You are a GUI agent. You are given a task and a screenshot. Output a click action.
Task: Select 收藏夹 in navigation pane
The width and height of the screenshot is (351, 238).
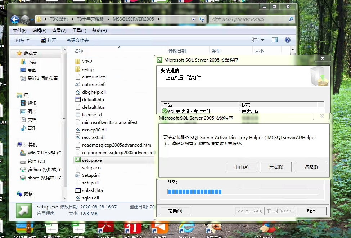coord(31,54)
